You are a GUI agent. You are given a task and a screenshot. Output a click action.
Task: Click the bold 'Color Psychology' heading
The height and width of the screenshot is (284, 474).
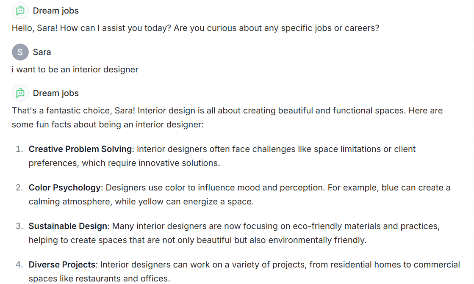coord(65,187)
